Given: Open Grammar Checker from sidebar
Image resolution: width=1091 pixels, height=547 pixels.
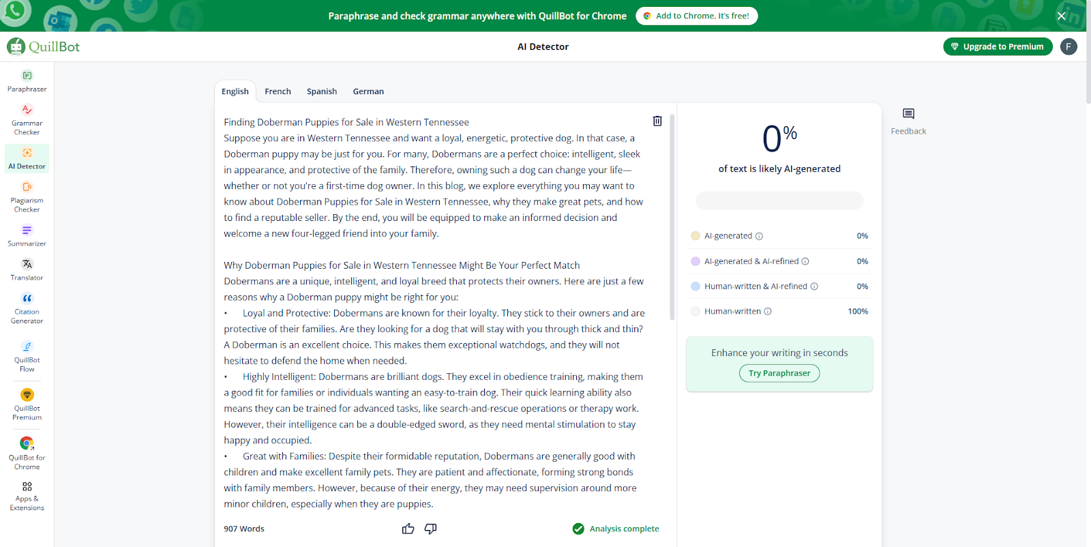Looking at the screenshot, I should (27, 119).
